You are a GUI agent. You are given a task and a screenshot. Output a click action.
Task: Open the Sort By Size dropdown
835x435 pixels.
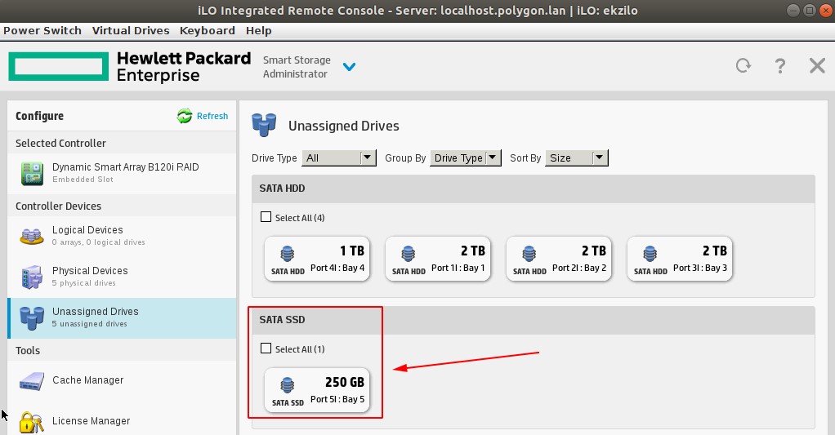click(x=578, y=158)
